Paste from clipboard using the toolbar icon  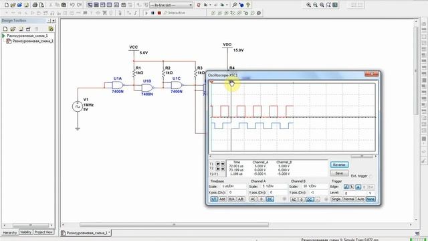pos(64,5)
